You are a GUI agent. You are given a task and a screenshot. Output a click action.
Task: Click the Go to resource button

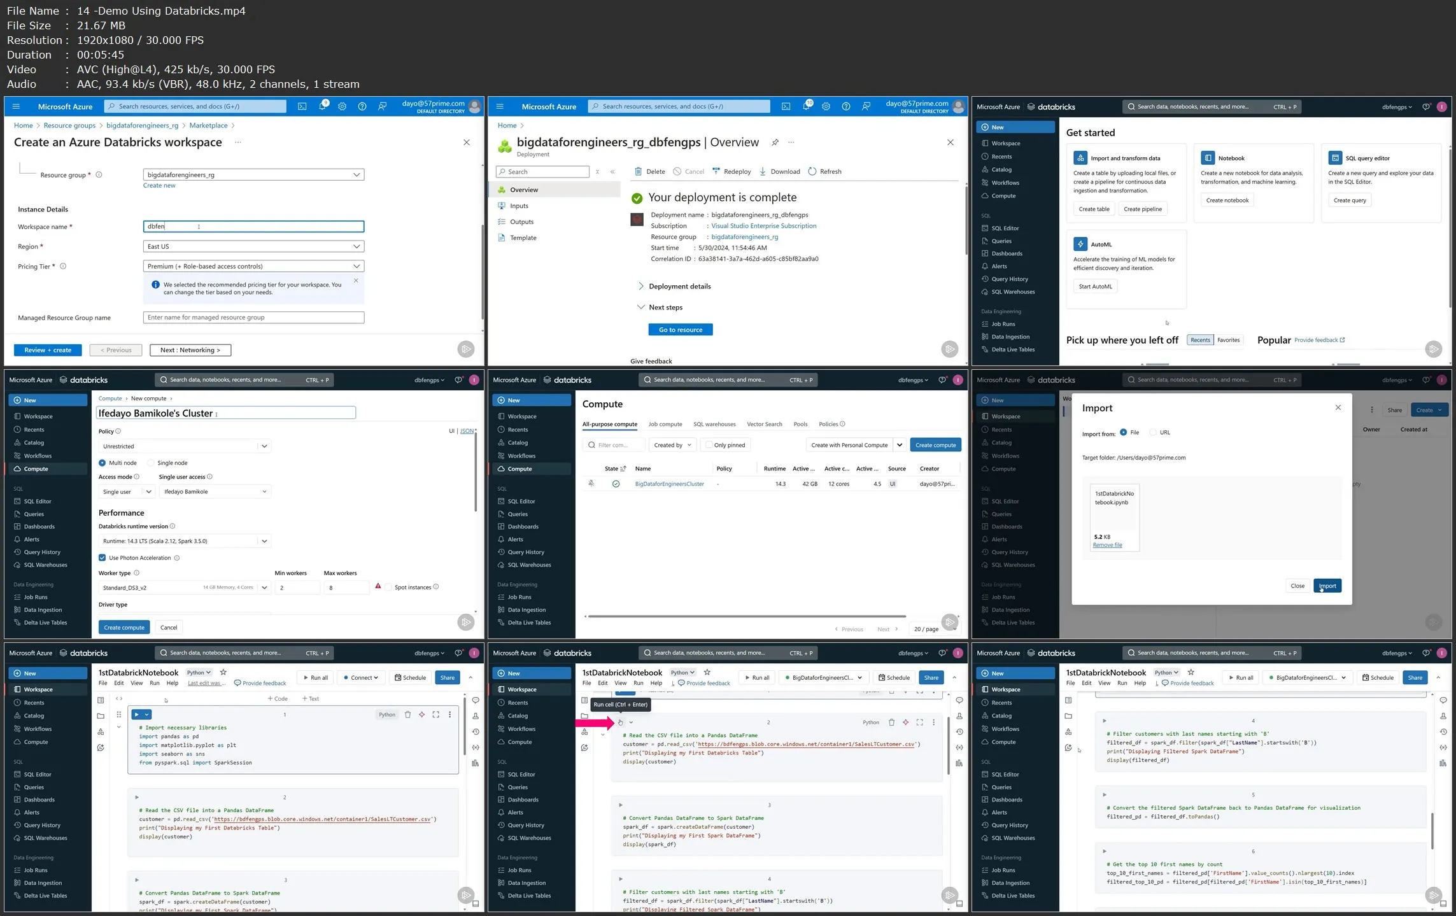[x=681, y=330]
